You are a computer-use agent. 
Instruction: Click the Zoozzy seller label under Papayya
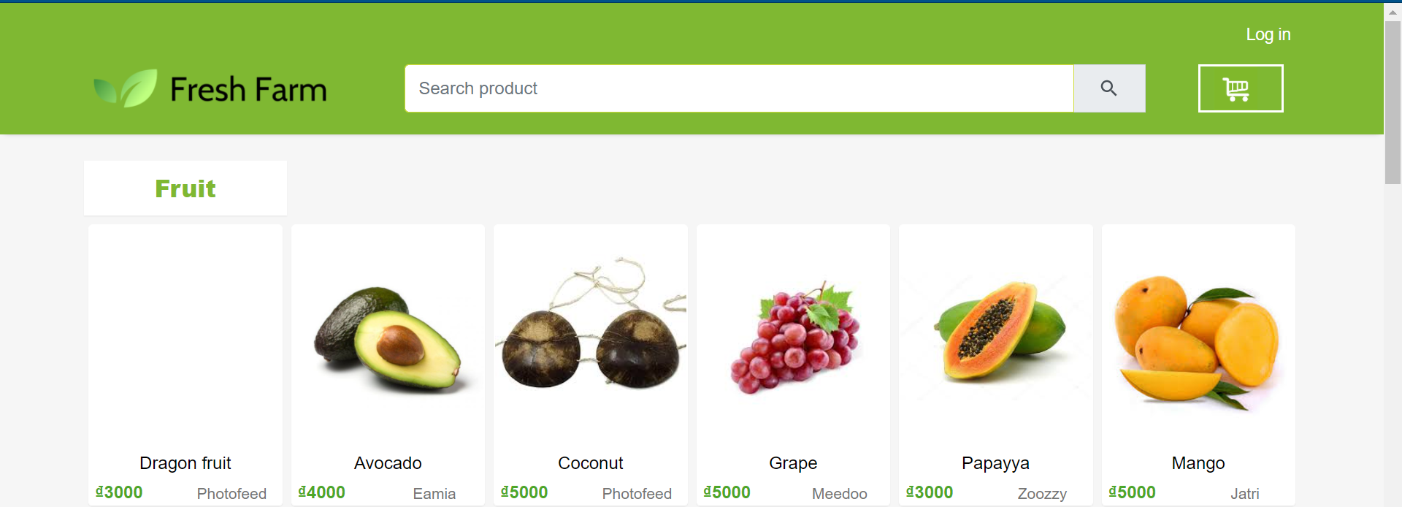click(1042, 494)
